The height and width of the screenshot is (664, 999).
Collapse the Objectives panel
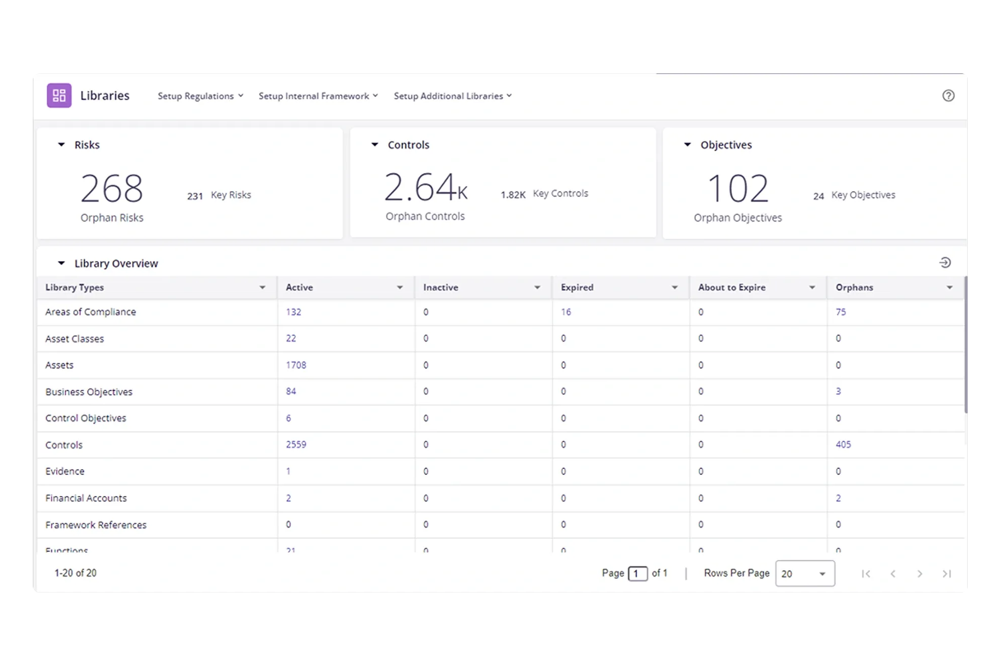pos(687,145)
